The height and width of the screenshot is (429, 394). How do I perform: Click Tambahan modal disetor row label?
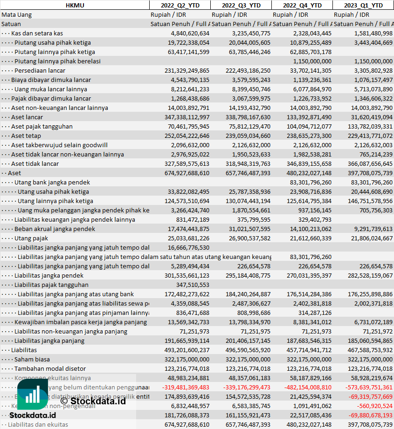click(50, 368)
